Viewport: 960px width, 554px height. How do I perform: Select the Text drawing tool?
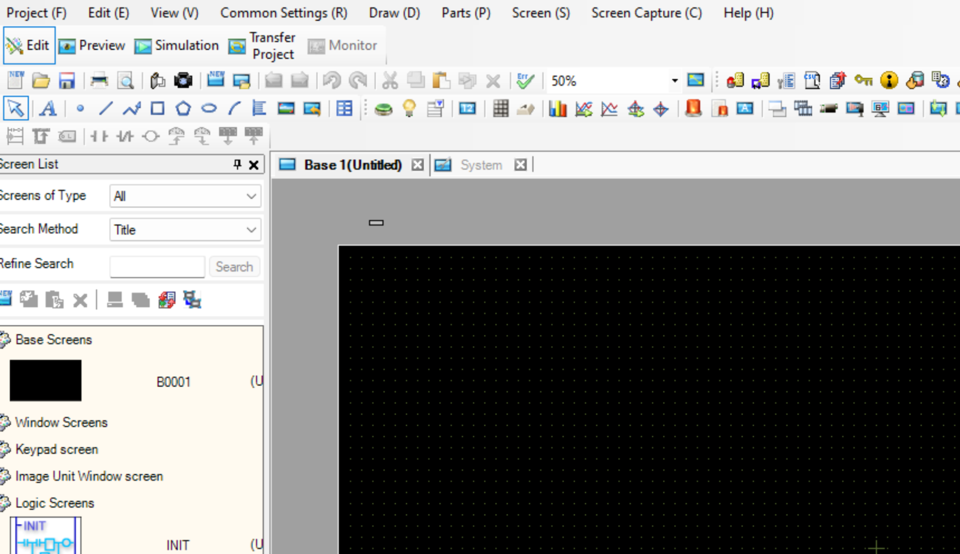pos(47,109)
